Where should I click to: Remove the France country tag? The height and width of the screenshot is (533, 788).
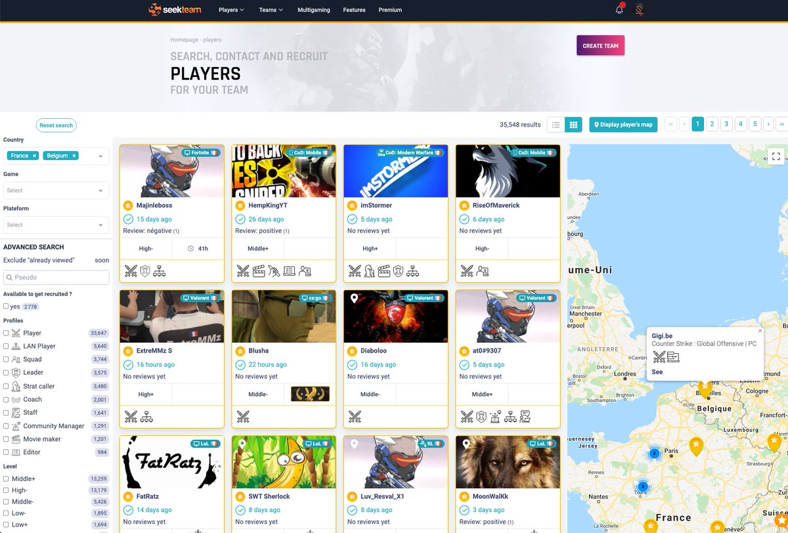pyautogui.click(x=34, y=156)
